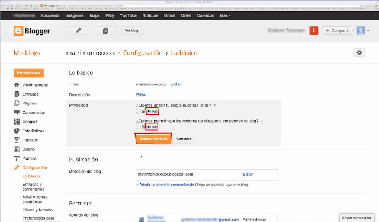Open YouTube in the Google bar
This screenshot has width=379, height=222.
(x=128, y=15)
